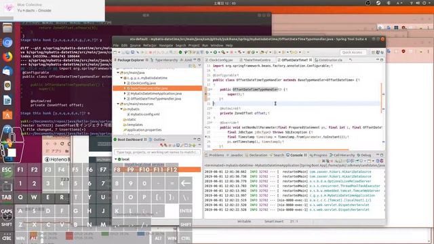Open the Navigate menu
Image resolution: width=434 pixels, height=244 pixels.
click(x=165, y=45)
